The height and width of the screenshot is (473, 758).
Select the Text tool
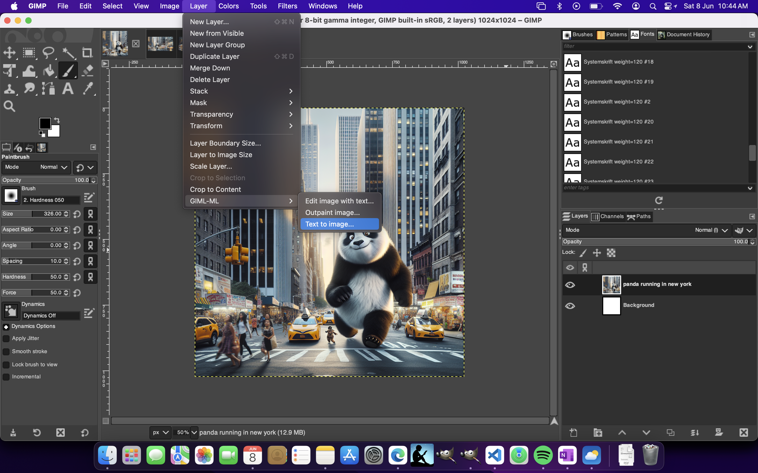[x=68, y=89]
